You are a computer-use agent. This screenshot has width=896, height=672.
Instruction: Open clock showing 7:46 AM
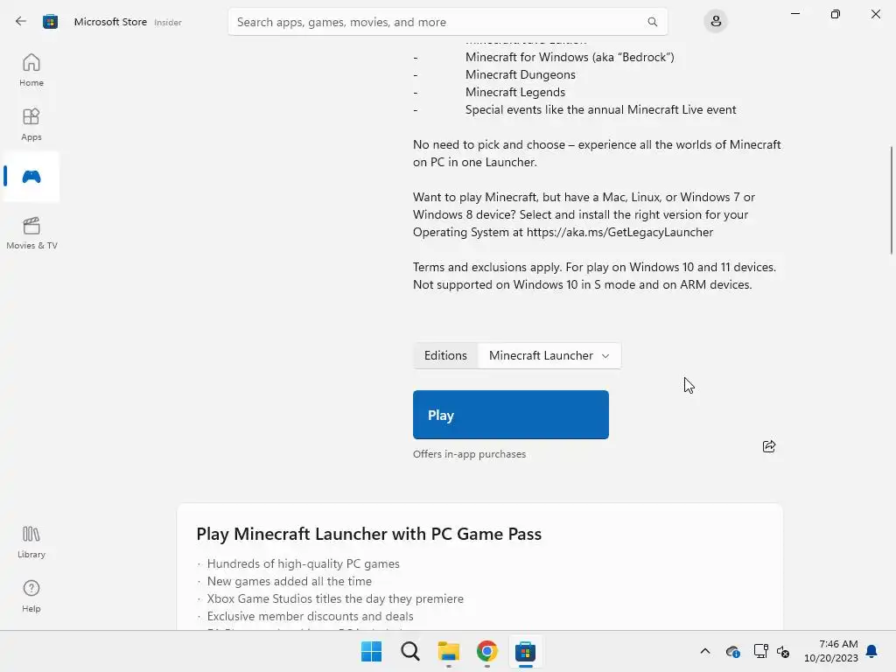click(831, 651)
